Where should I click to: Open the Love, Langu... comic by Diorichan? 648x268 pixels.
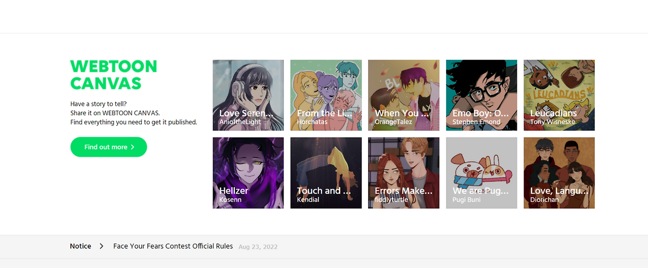[559, 173]
